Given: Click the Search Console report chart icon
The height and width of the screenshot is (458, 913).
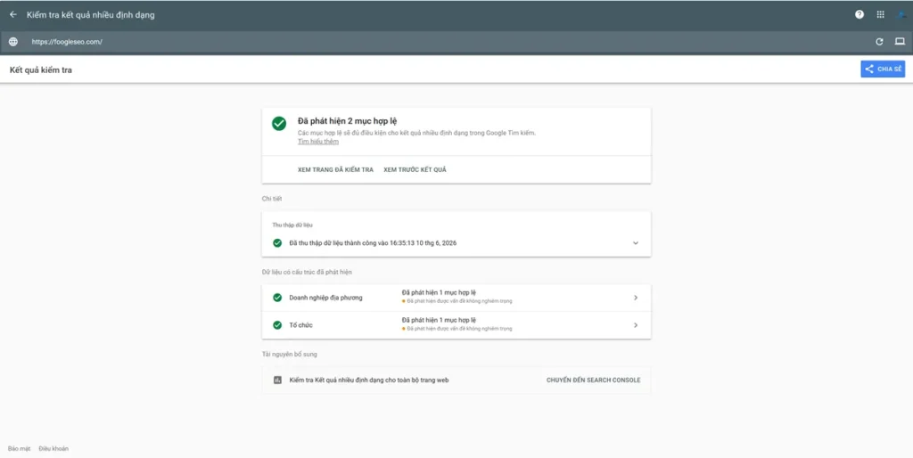Looking at the screenshot, I should click(277, 380).
